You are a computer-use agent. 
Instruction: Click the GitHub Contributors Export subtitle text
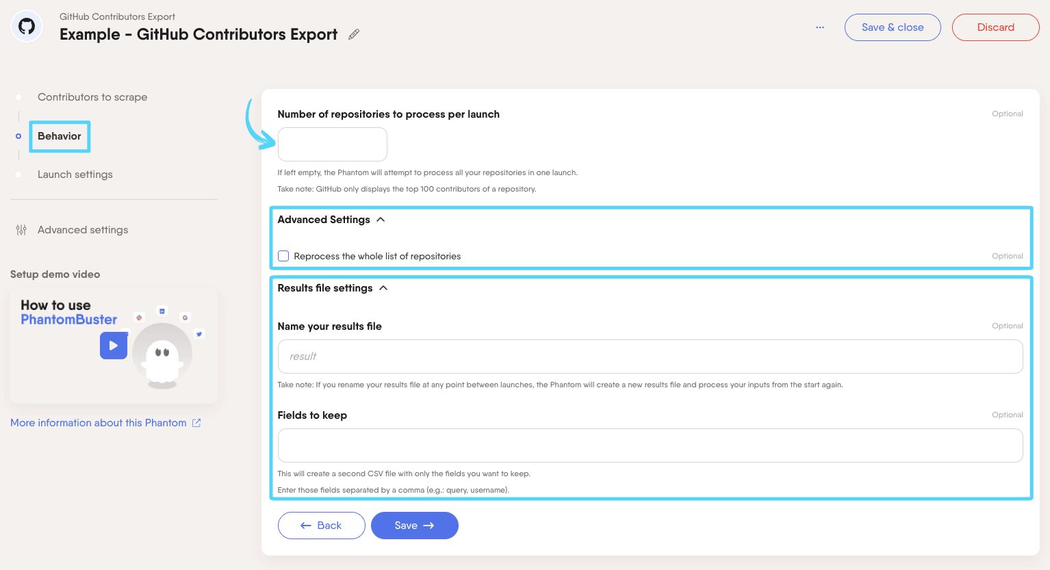[x=117, y=16]
